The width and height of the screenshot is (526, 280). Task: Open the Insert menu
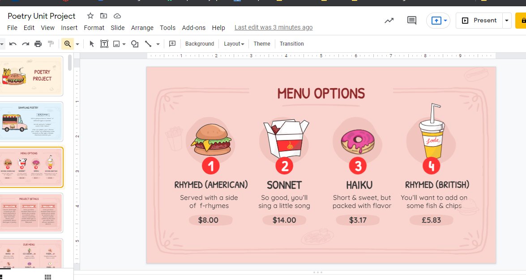point(69,28)
